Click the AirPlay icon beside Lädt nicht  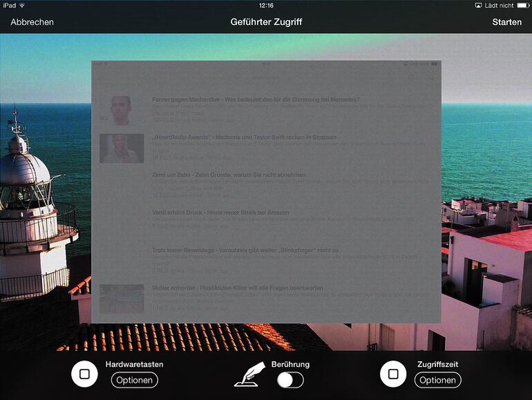pos(478,6)
